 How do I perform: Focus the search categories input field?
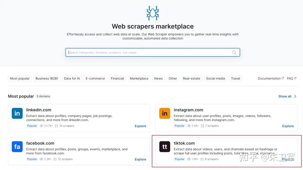(153, 52)
